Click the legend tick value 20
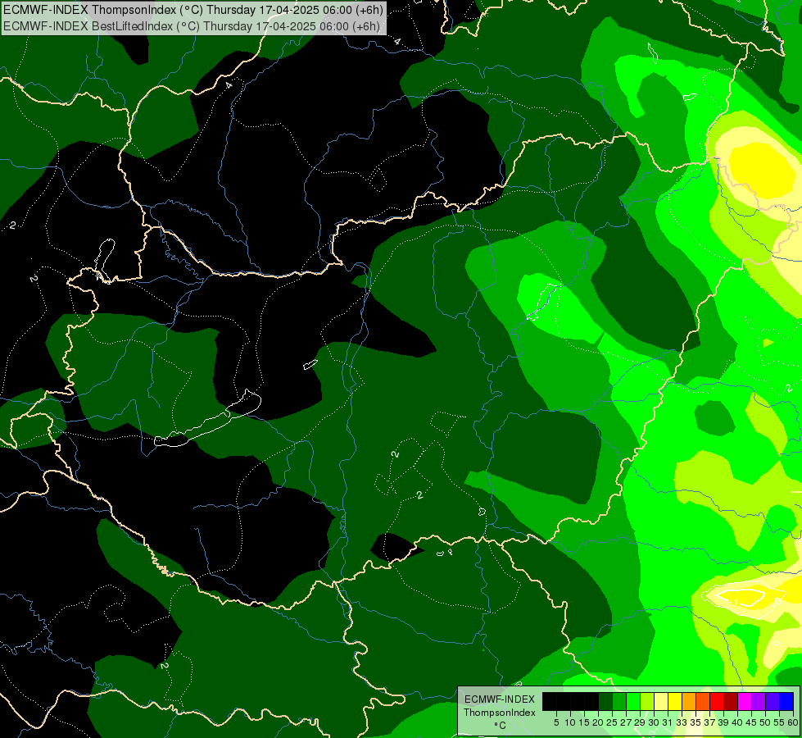Image resolution: width=802 pixels, height=738 pixels. (598, 722)
